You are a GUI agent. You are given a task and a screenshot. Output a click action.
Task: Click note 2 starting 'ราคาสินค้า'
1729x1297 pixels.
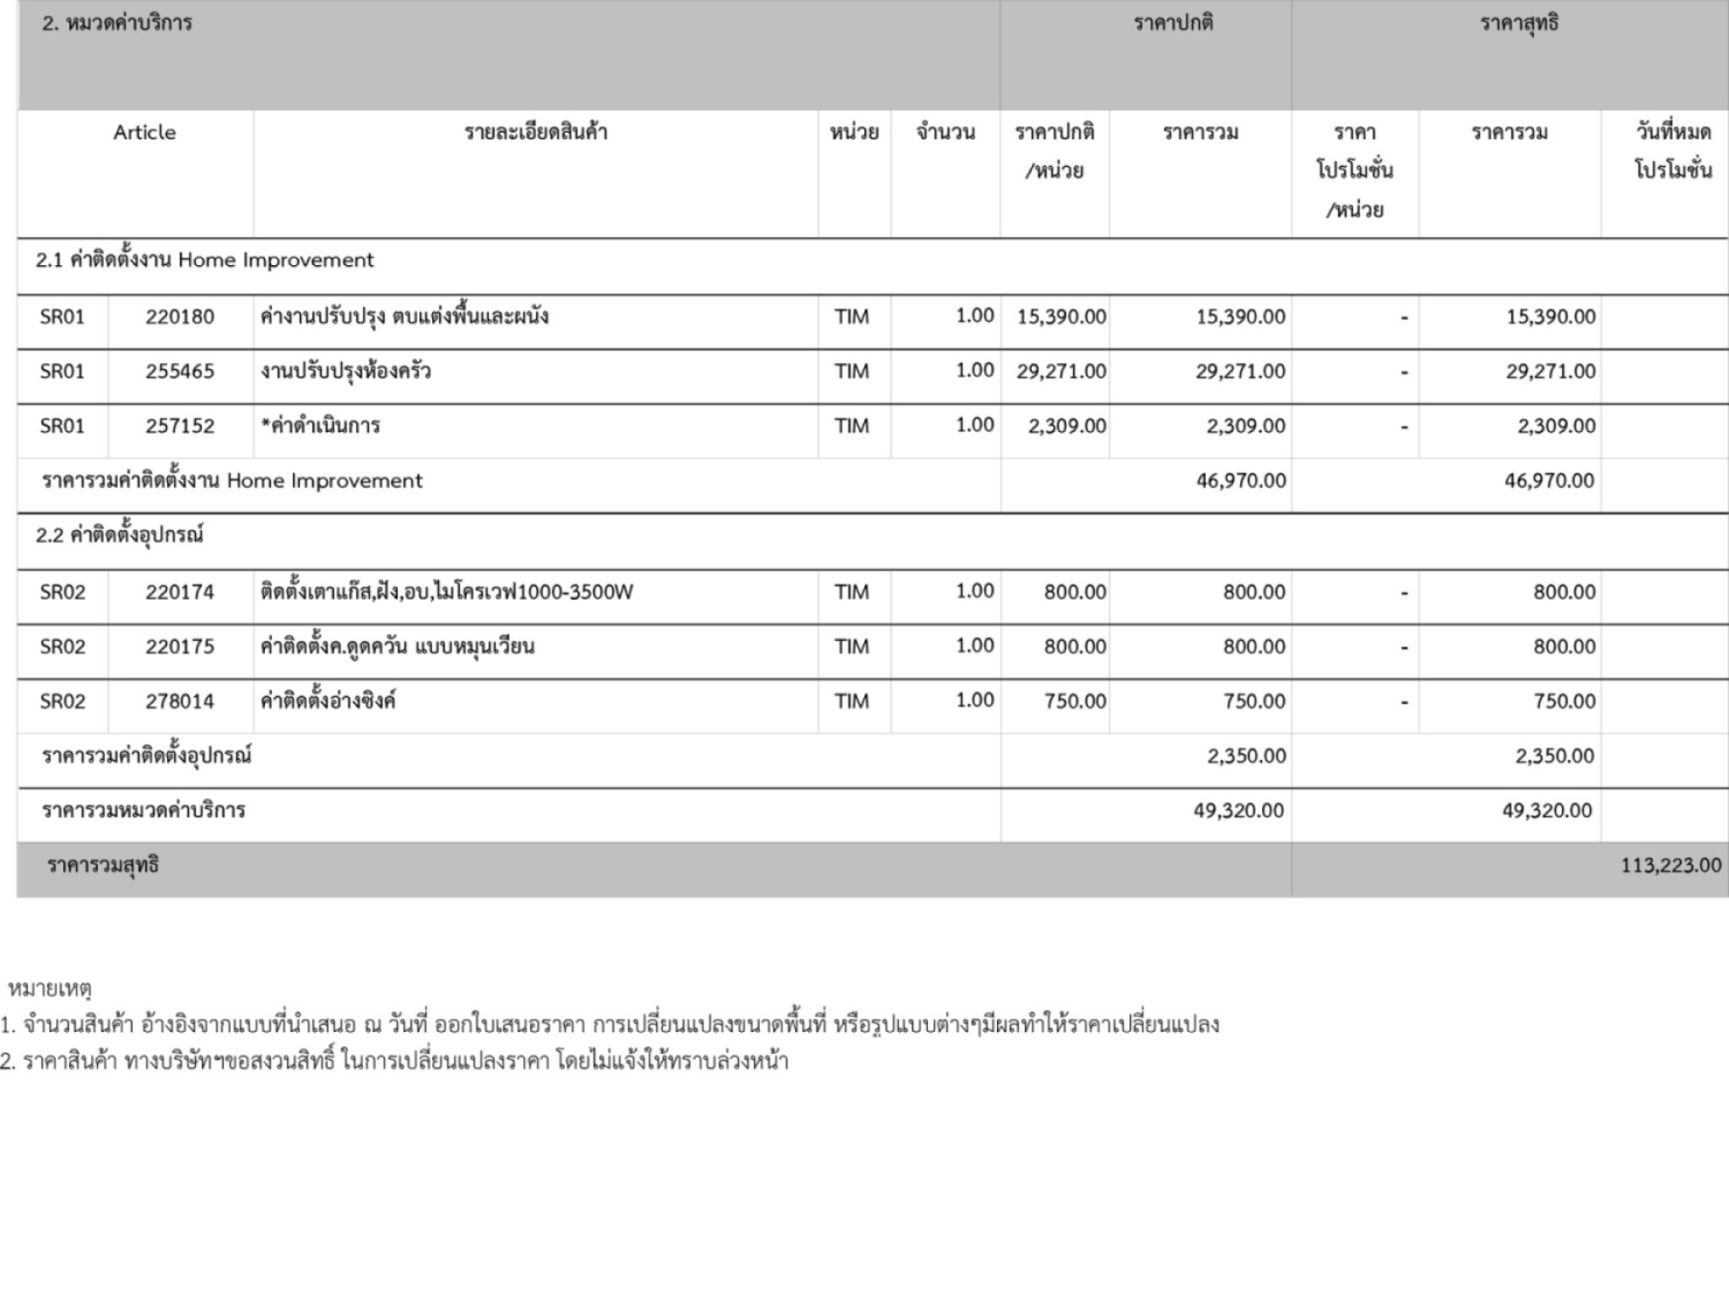(394, 1061)
